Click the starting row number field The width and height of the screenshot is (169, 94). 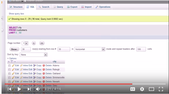pyautogui.click(x=64, y=49)
